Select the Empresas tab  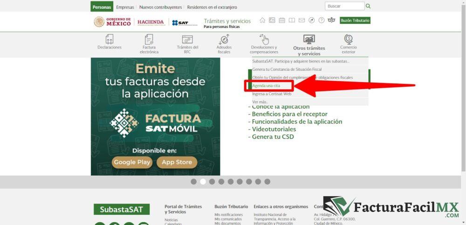point(125,7)
